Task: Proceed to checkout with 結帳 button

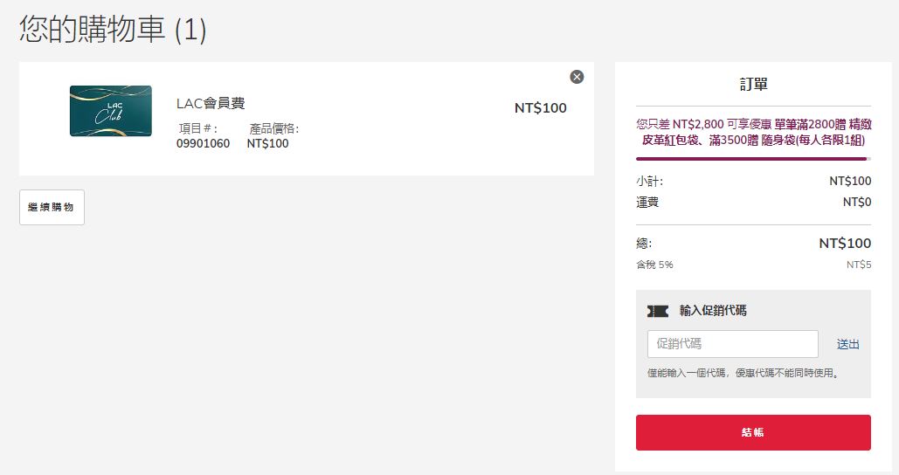Action: [753, 432]
